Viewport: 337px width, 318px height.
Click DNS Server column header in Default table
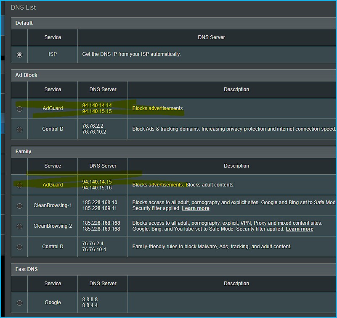[211, 37]
